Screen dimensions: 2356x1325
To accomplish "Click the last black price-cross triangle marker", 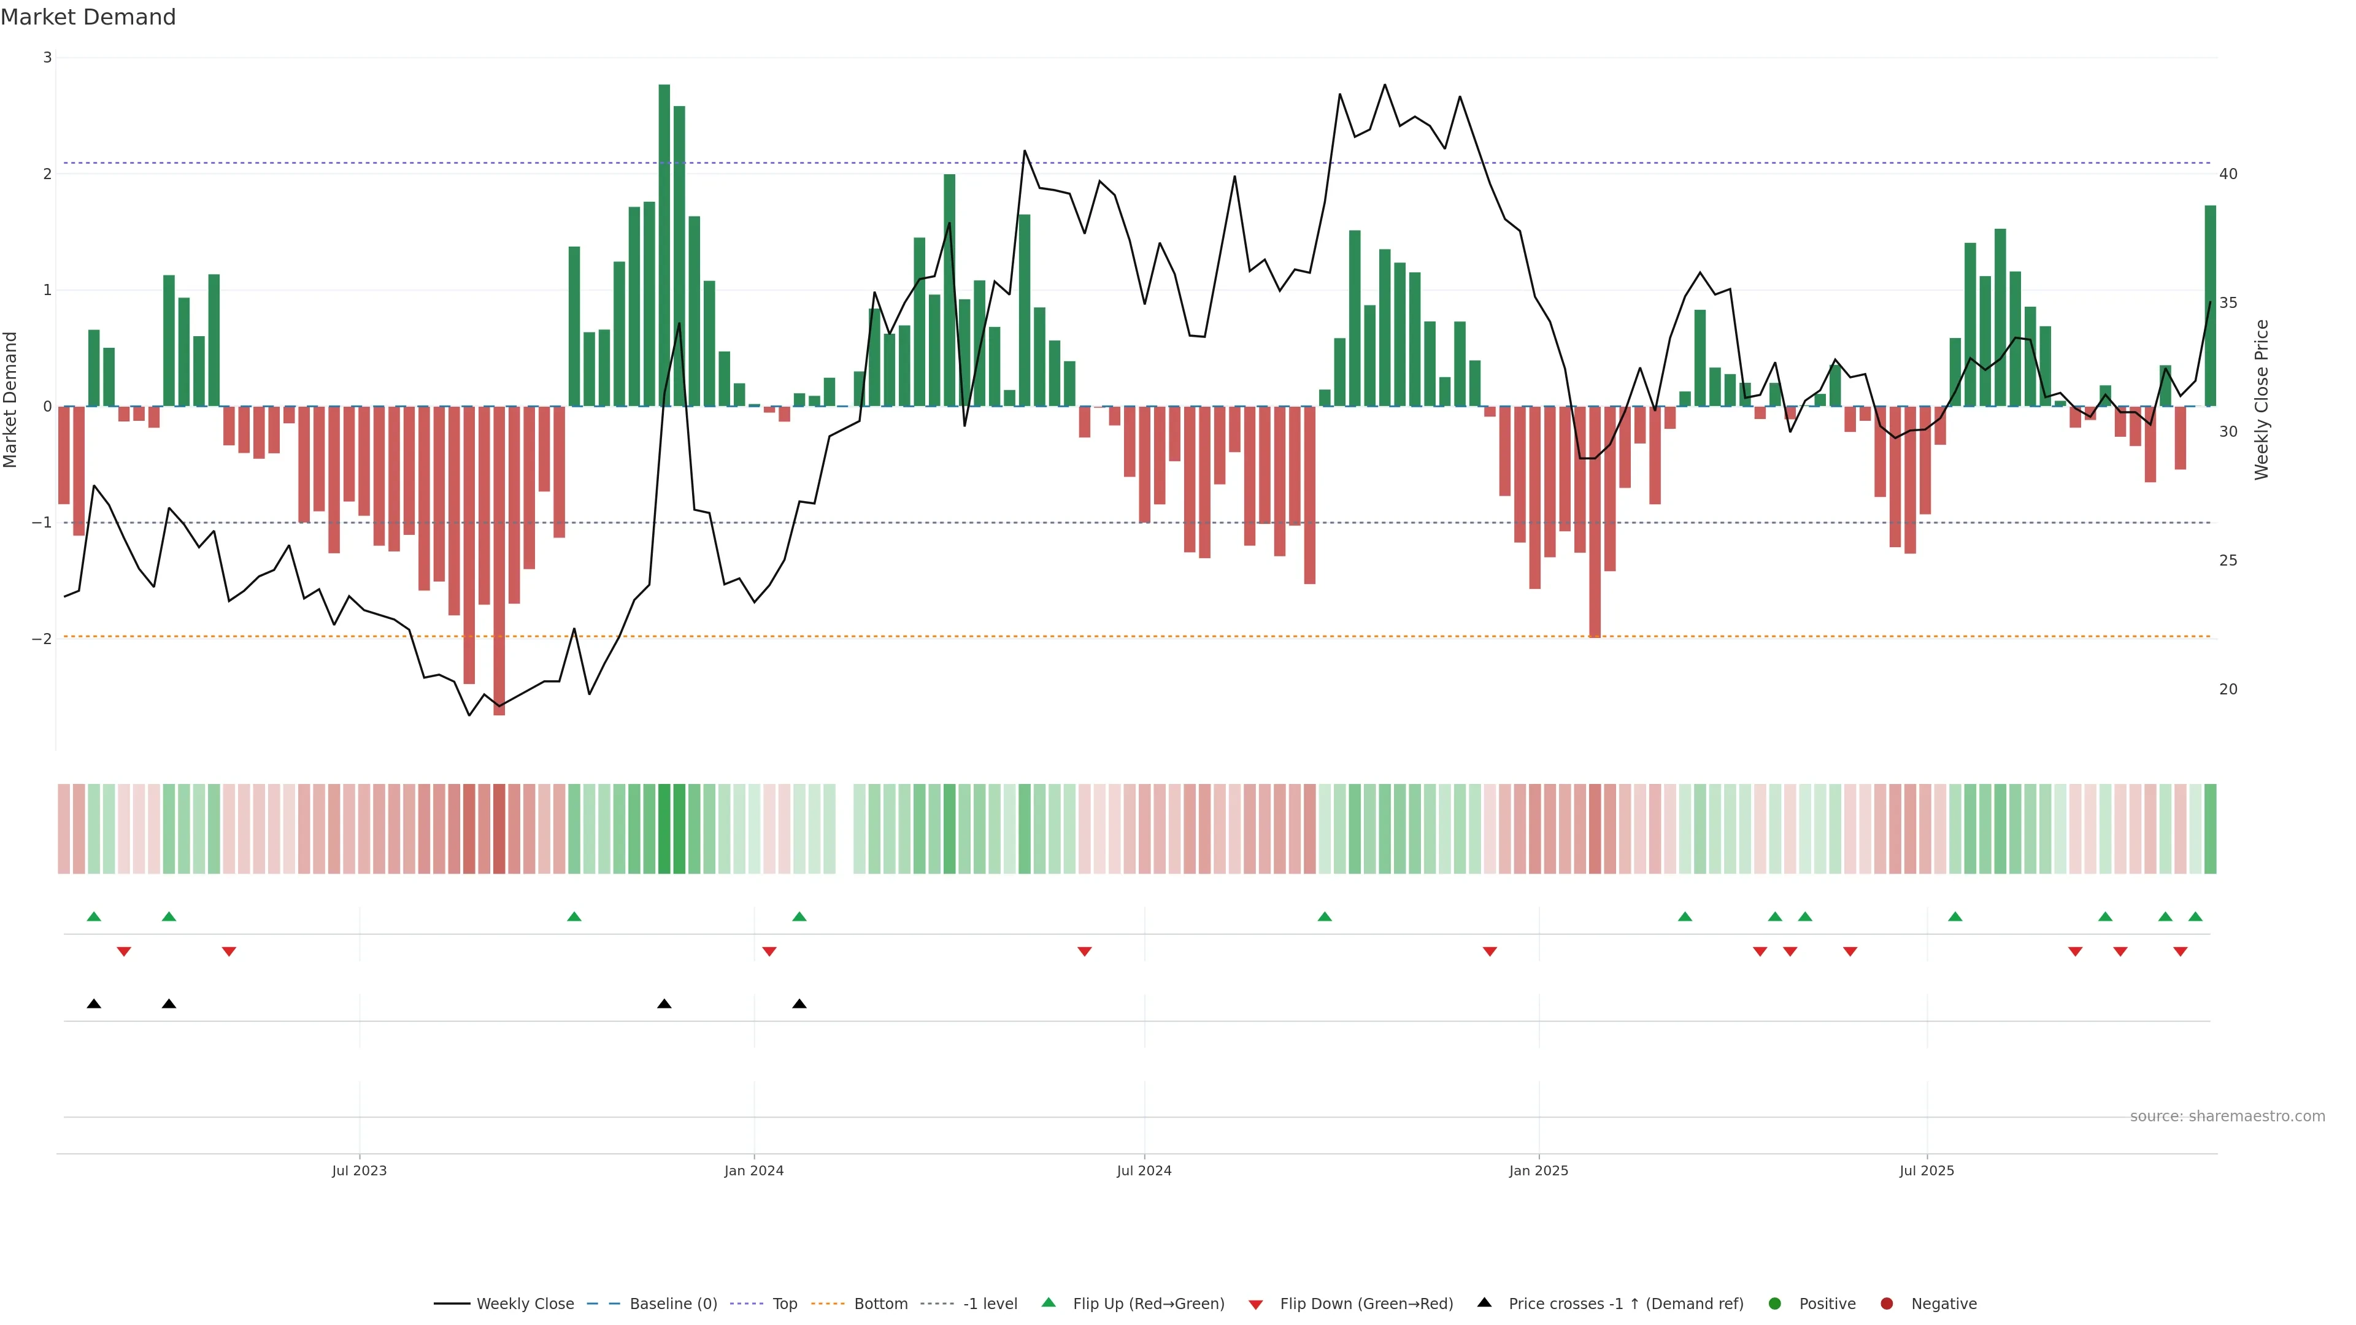I will pos(799,1004).
